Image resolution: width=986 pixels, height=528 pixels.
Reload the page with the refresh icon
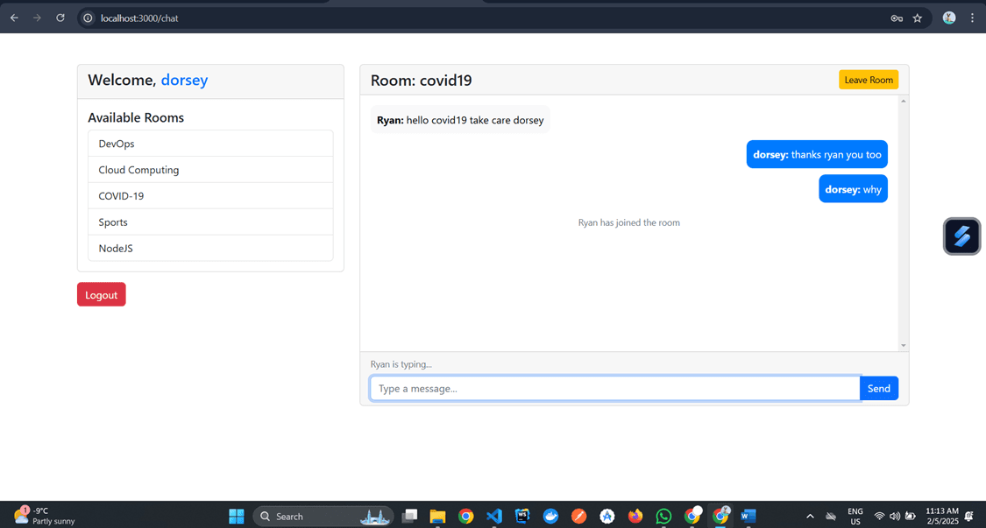point(60,18)
